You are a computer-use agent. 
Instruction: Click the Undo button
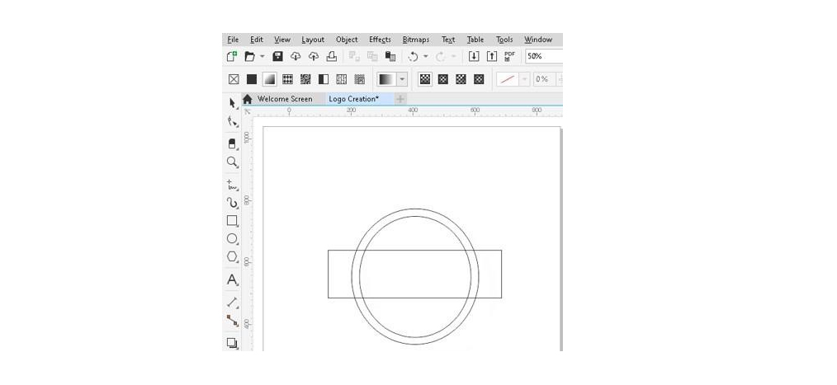(x=413, y=56)
